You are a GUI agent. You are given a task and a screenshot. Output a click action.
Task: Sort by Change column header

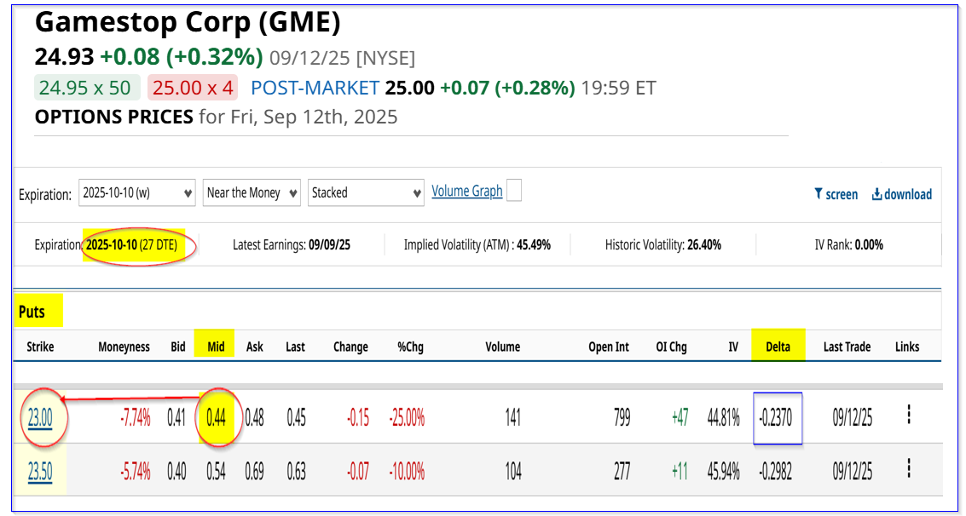(x=350, y=347)
